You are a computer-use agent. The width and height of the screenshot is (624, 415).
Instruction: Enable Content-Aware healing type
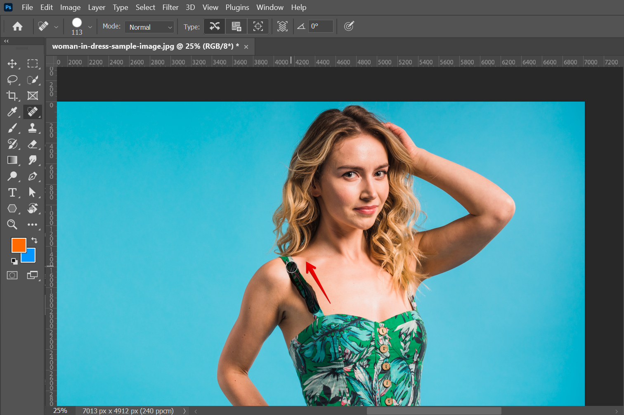click(215, 26)
